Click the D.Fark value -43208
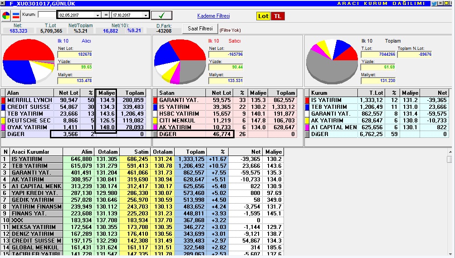The width and height of the screenshot is (455, 258). [164, 31]
